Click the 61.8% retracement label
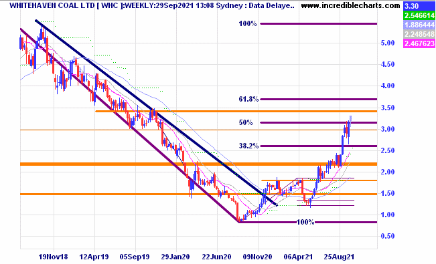 248,99
